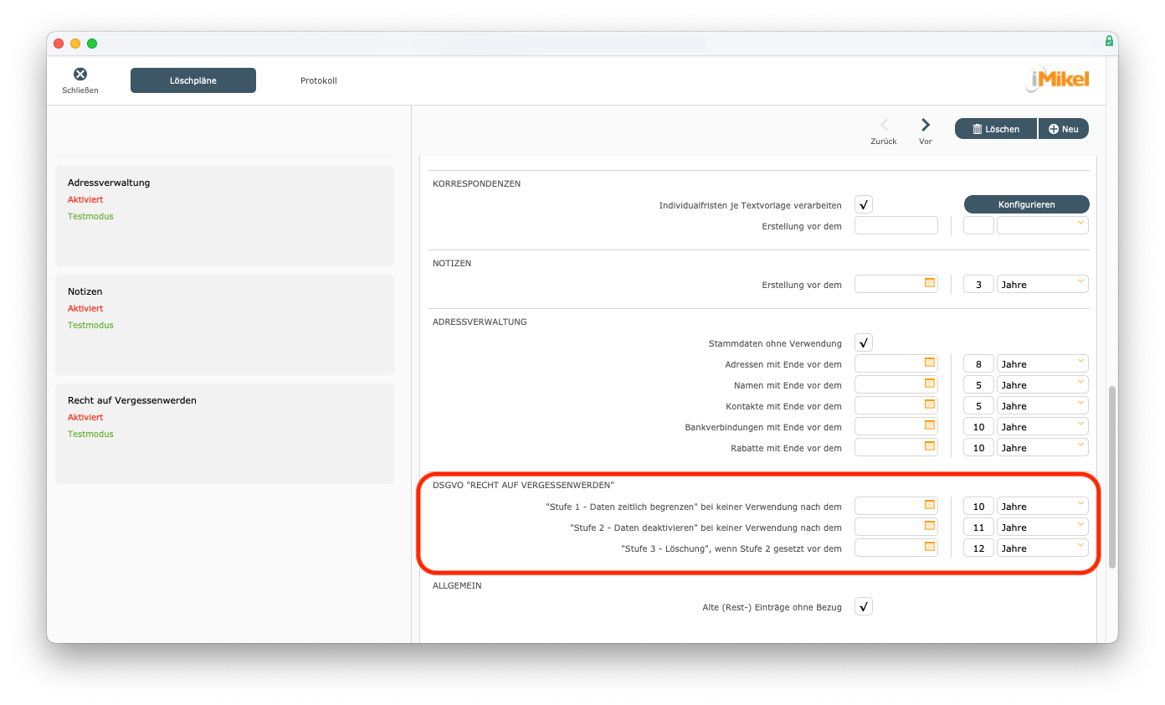
Task: Open calendar for Stufe 3 Löschung date
Action: tap(929, 547)
